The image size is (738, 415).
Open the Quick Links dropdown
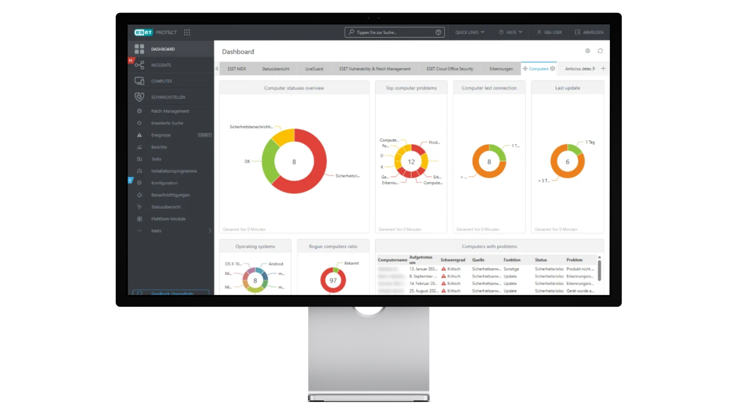tap(470, 32)
